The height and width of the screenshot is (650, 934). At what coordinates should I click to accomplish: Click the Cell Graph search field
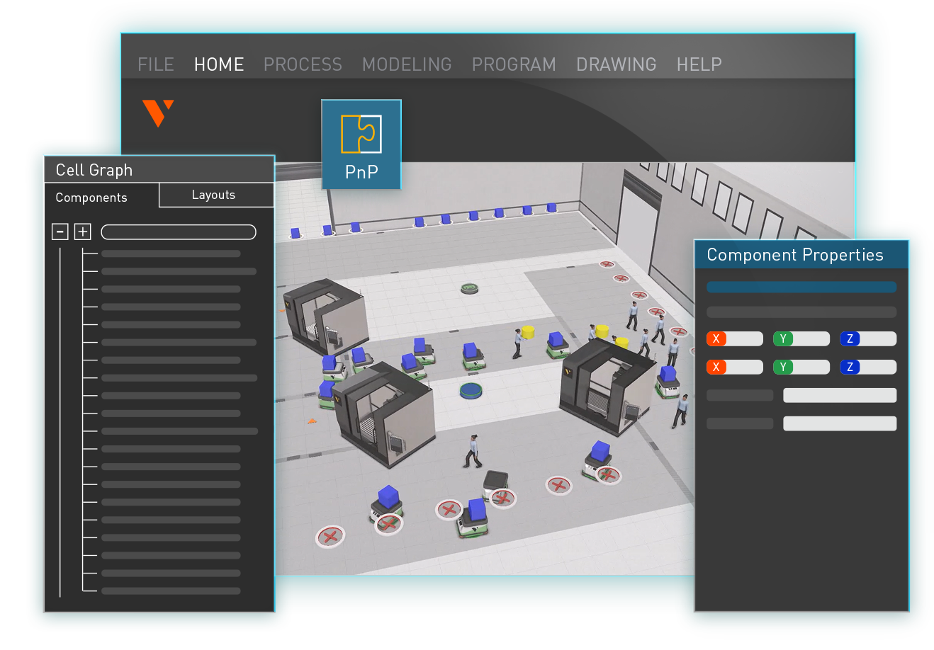coord(179,232)
